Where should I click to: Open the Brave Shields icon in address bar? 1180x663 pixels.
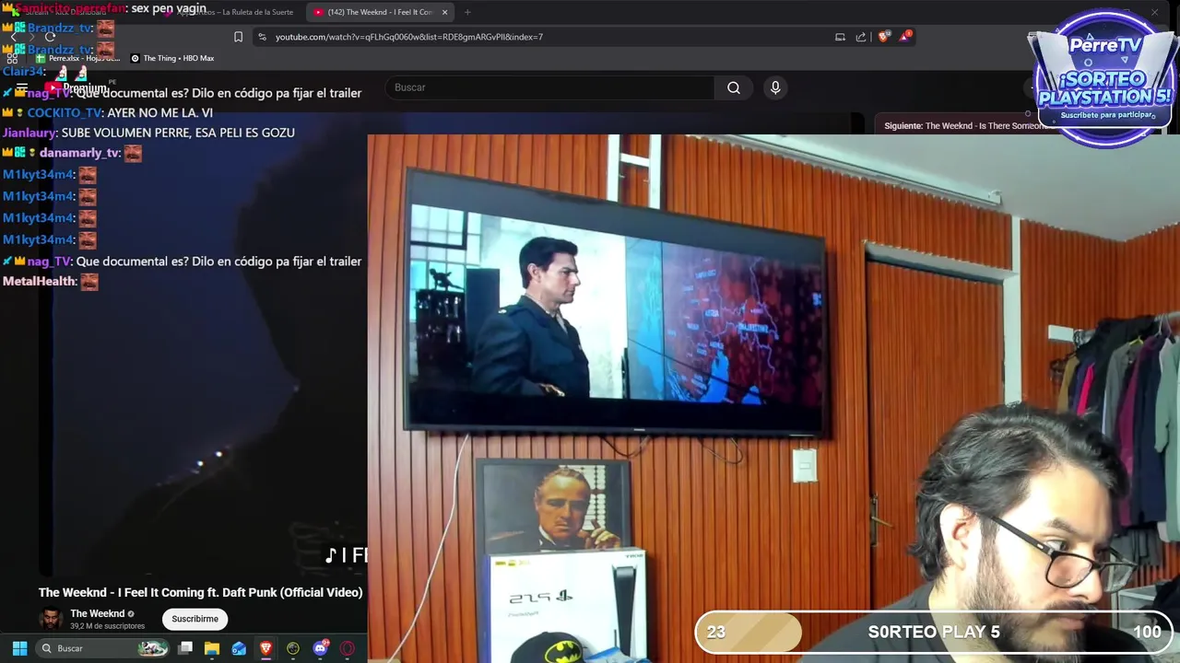pyautogui.click(x=884, y=37)
